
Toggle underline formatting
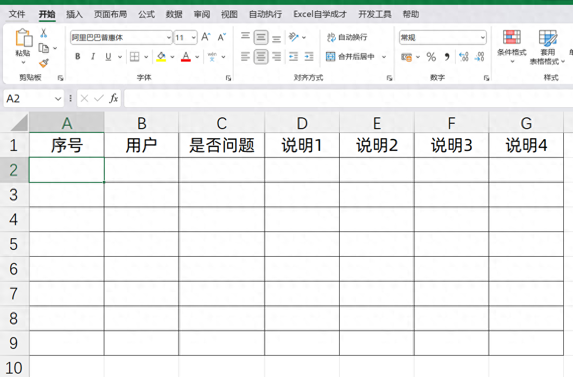(108, 56)
